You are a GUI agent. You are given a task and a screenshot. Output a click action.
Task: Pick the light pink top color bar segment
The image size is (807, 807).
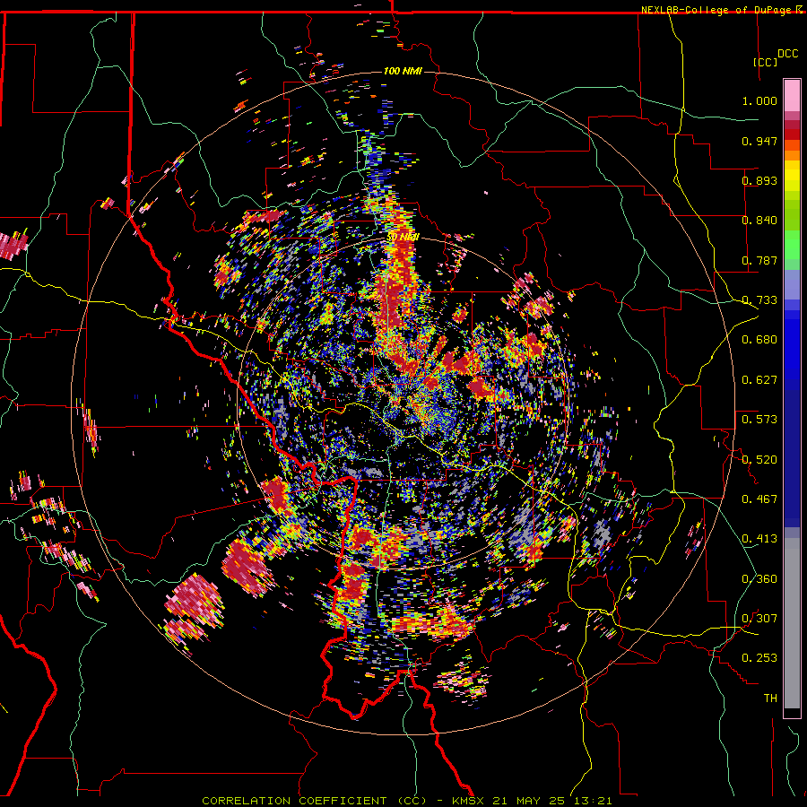click(792, 96)
